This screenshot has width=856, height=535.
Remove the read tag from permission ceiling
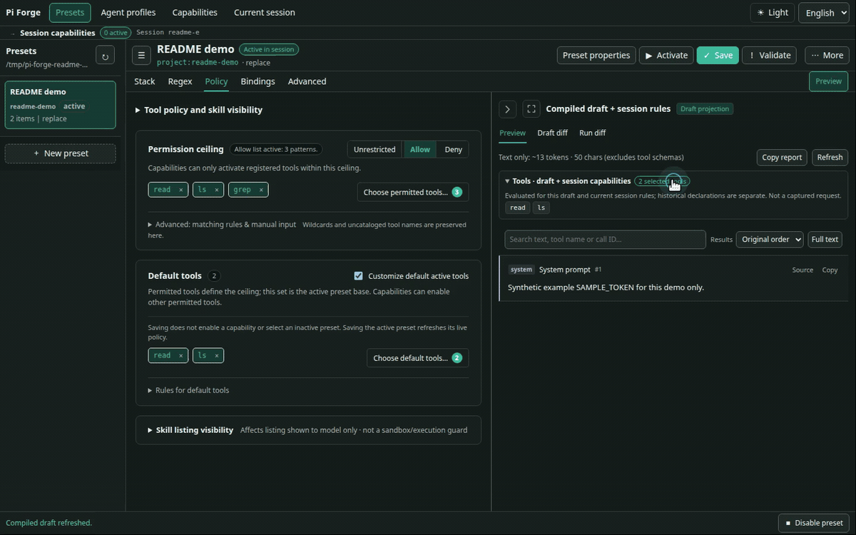point(181,190)
